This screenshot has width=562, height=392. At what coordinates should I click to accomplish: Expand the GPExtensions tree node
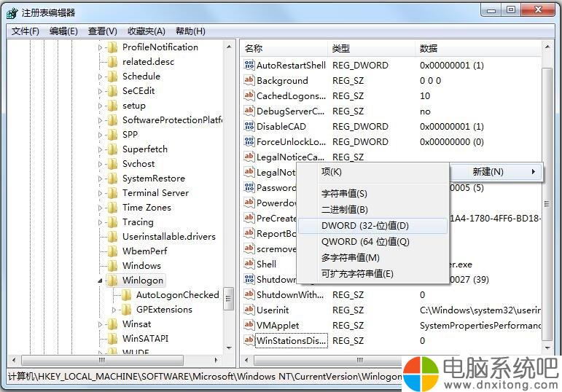114,310
